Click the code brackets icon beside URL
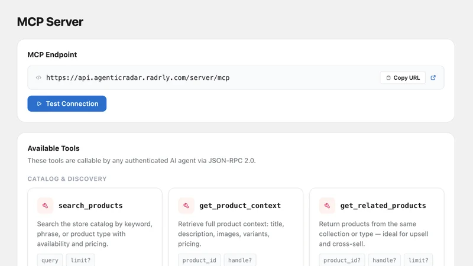This screenshot has height=266, width=473. [38, 77]
